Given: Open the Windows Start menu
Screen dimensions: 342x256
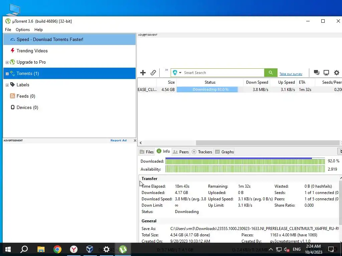Looking at the screenshot, I should (8, 249).
